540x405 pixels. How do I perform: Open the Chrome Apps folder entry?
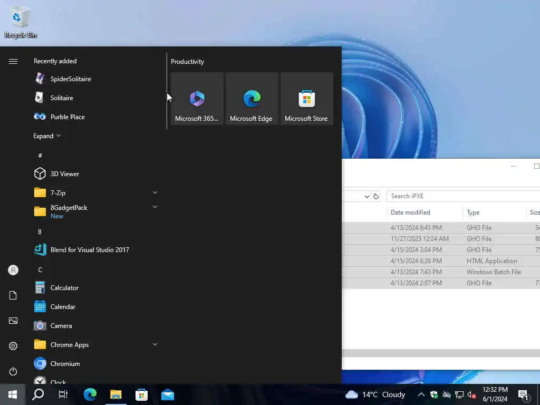[97, 344]
